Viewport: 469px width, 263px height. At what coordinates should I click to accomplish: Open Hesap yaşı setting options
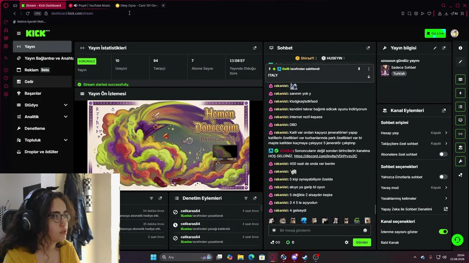click(414, 133)
